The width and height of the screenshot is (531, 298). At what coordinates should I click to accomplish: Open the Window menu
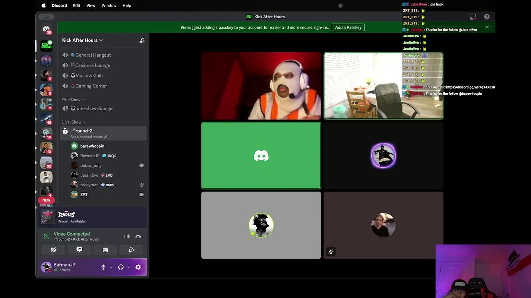[x=109, y=5]
